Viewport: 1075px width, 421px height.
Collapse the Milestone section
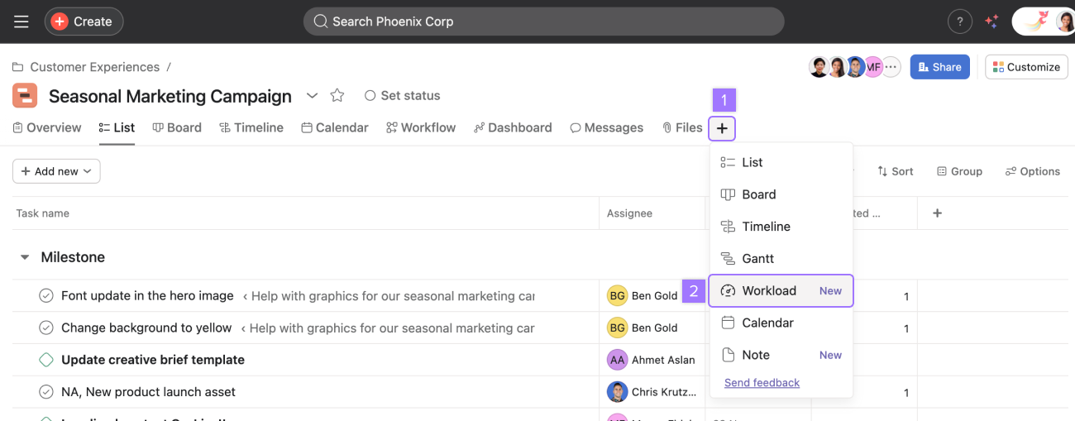tap(24, 257)
